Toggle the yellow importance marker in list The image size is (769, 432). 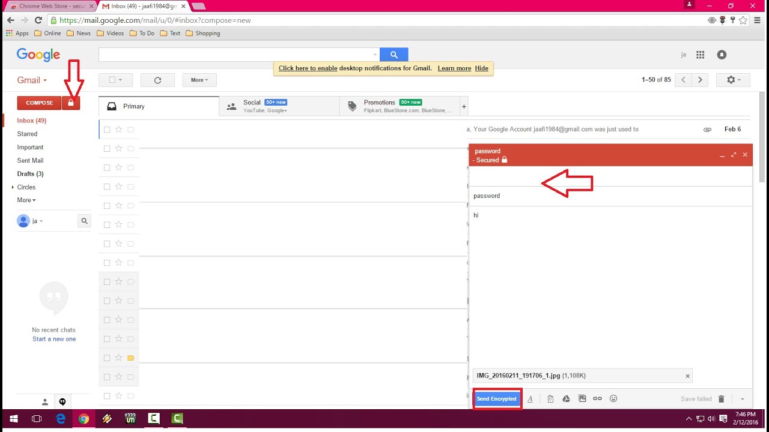(130, 358)
